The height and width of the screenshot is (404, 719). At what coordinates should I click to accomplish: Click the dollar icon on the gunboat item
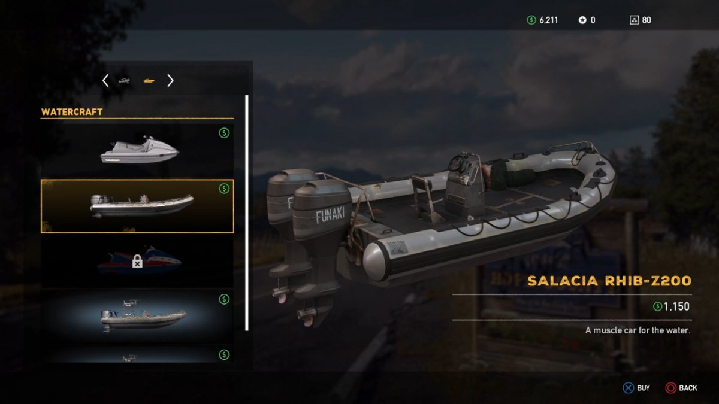point(224,299)
